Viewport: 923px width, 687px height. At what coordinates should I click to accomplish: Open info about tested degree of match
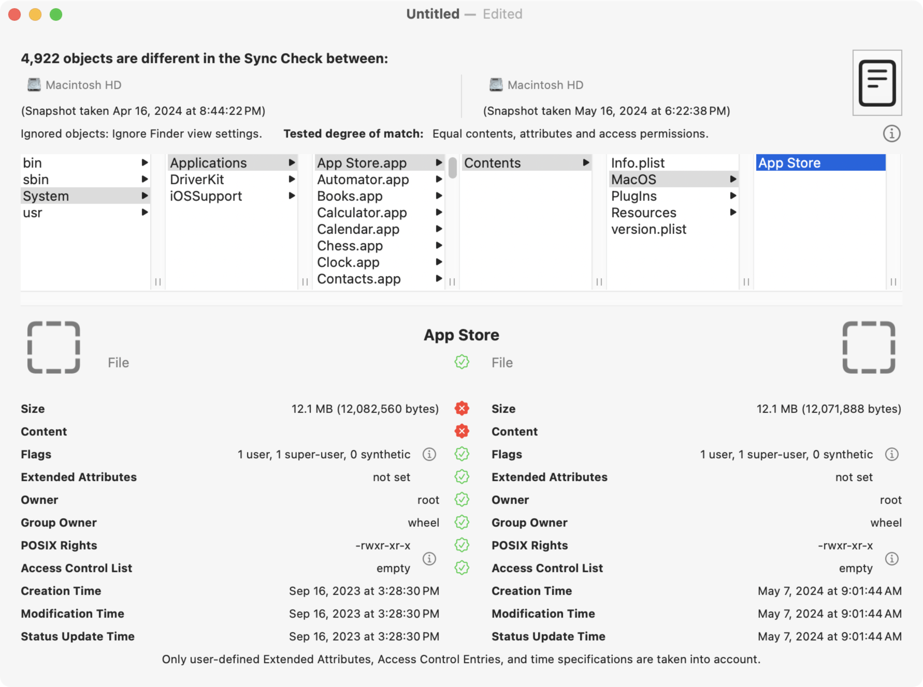[x=891, y=133]
